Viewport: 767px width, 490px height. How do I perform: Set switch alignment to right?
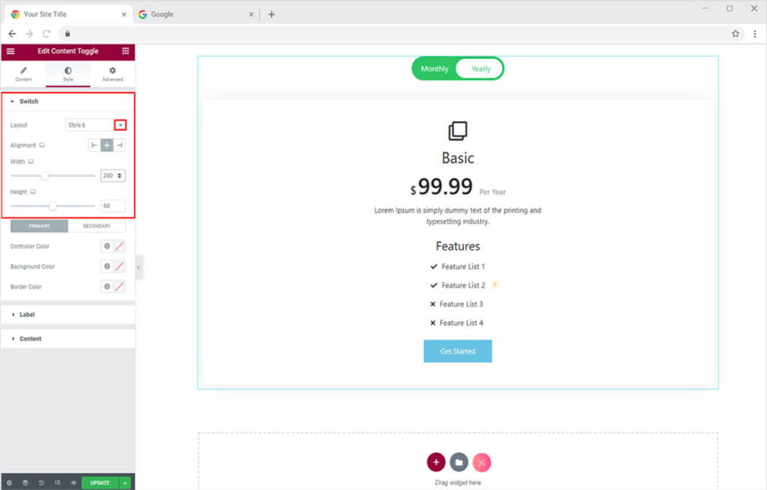tap(120, 145)
